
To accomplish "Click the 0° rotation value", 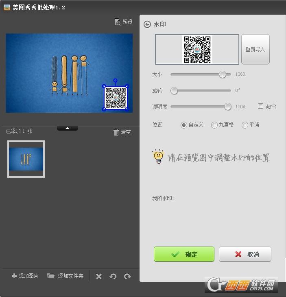I will click(x=238, y=90).
